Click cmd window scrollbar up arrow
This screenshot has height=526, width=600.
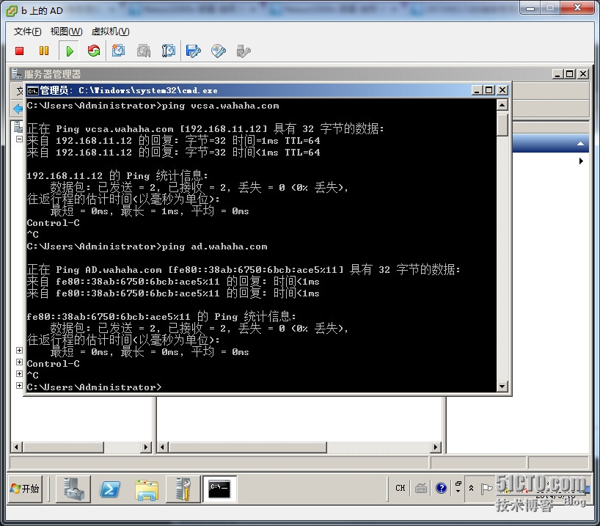point(502,105)
